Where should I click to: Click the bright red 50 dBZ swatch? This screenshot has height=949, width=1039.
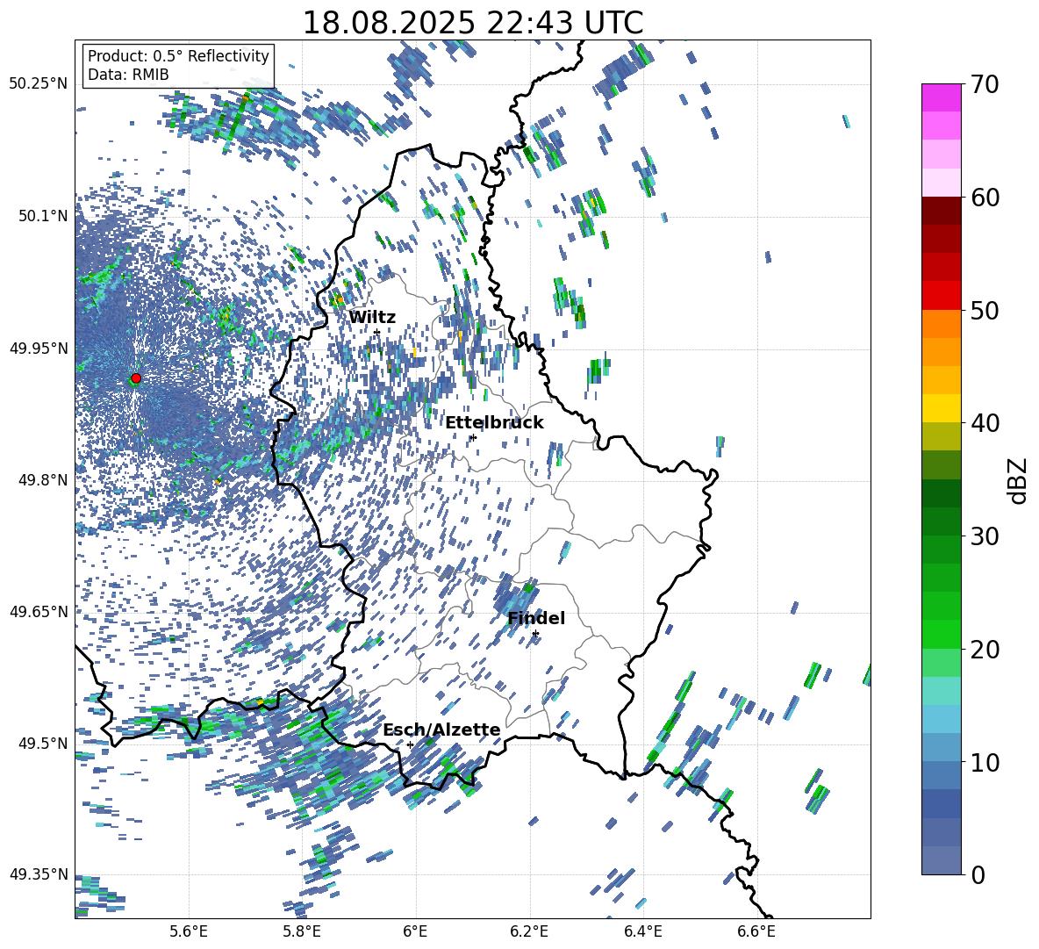tap(941, 296)
